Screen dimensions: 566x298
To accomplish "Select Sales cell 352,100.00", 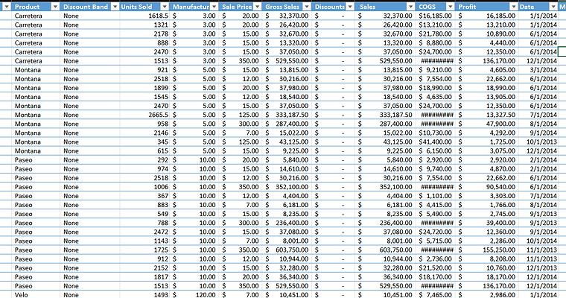I will pos(385,187).
